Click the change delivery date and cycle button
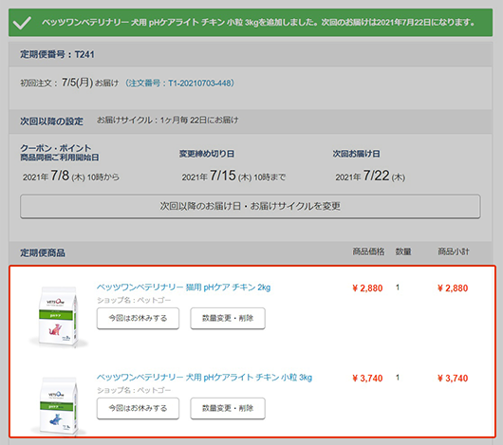Image resolution: width=503 pixels, height=445 pixels. [251, 206]
